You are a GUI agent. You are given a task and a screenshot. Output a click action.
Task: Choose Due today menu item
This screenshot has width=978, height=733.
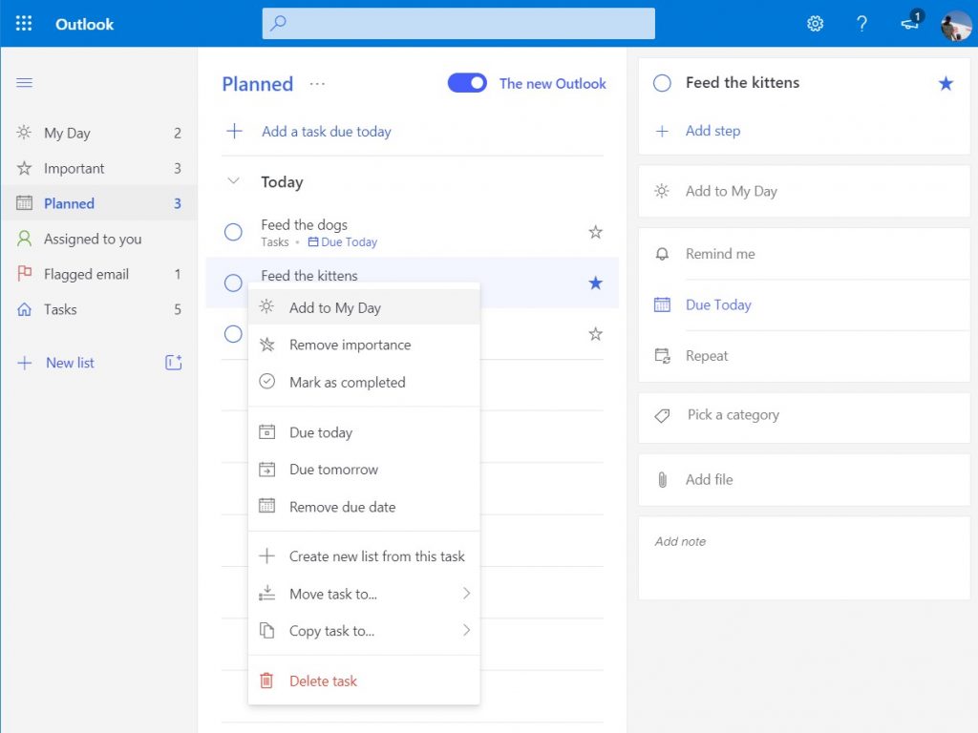[x=364, y=432]
